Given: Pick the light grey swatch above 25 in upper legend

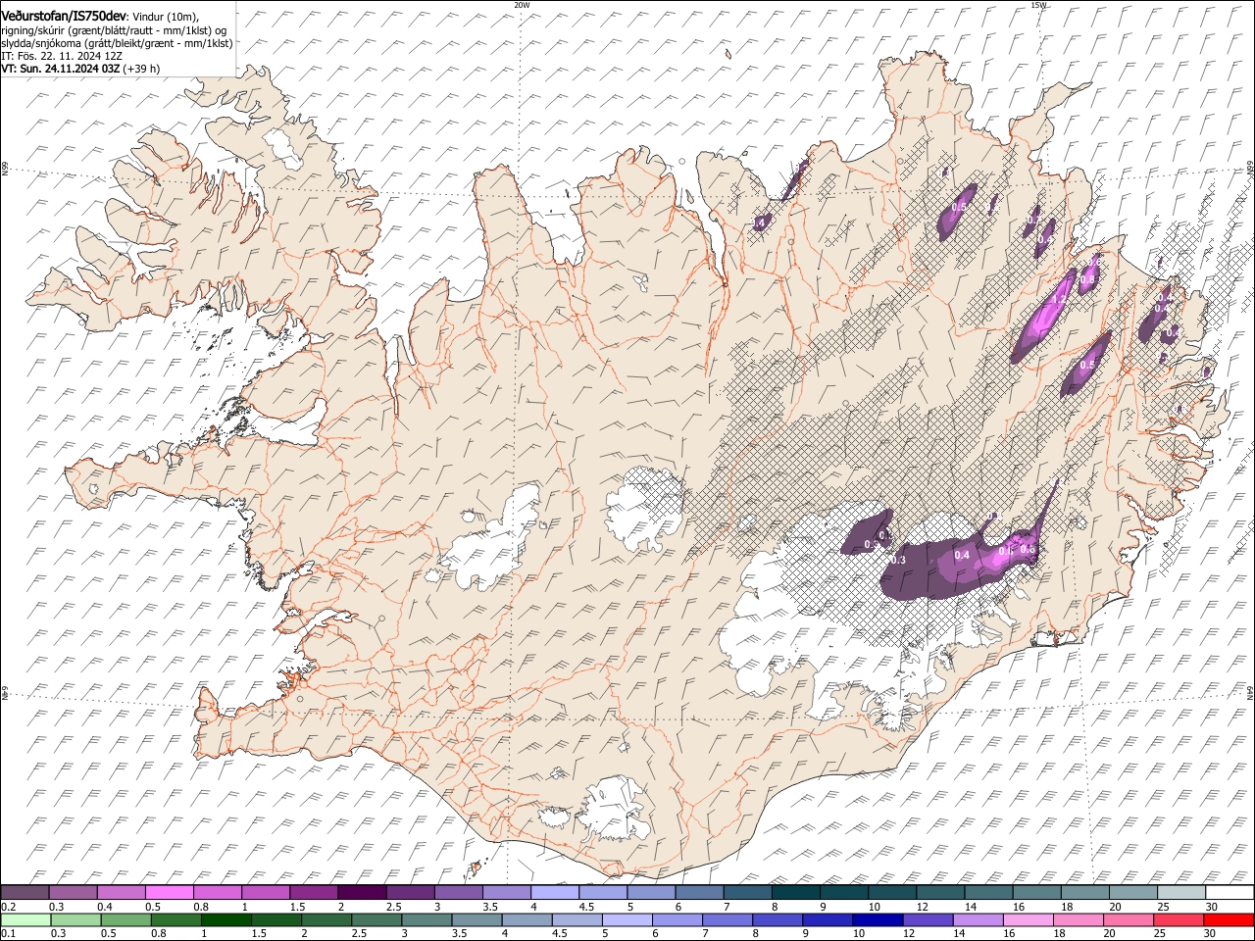Looking at the screenshot, I should [1181, 893].
